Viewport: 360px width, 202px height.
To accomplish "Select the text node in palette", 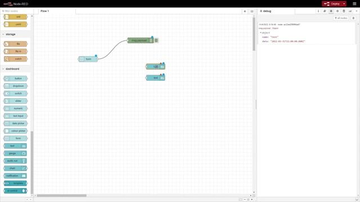I will 15,146.
